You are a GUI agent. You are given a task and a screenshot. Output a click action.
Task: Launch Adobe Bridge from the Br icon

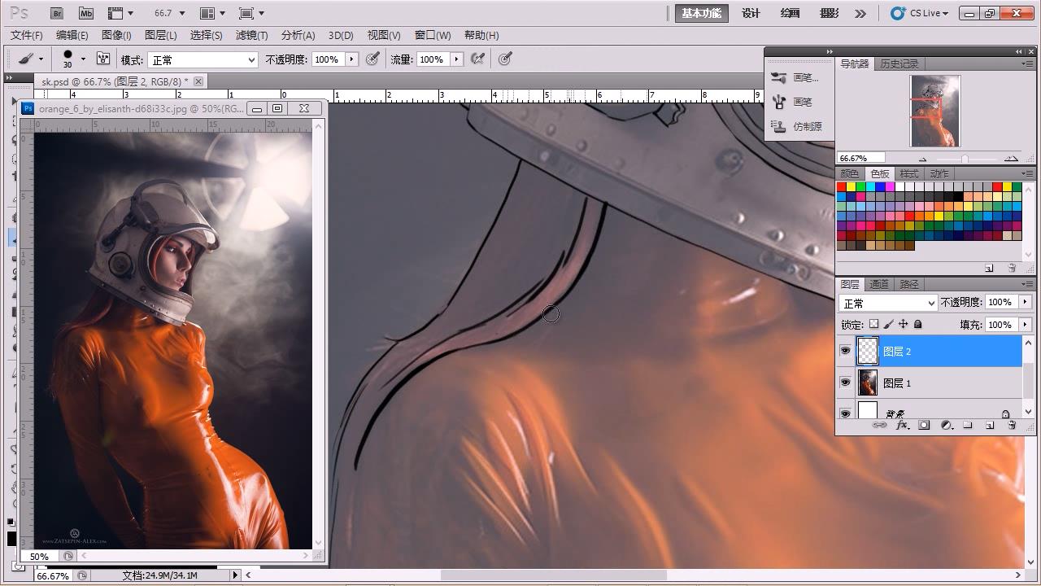click(57, 13)
